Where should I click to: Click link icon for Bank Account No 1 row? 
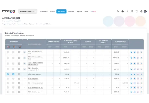[x=131, y=83]
